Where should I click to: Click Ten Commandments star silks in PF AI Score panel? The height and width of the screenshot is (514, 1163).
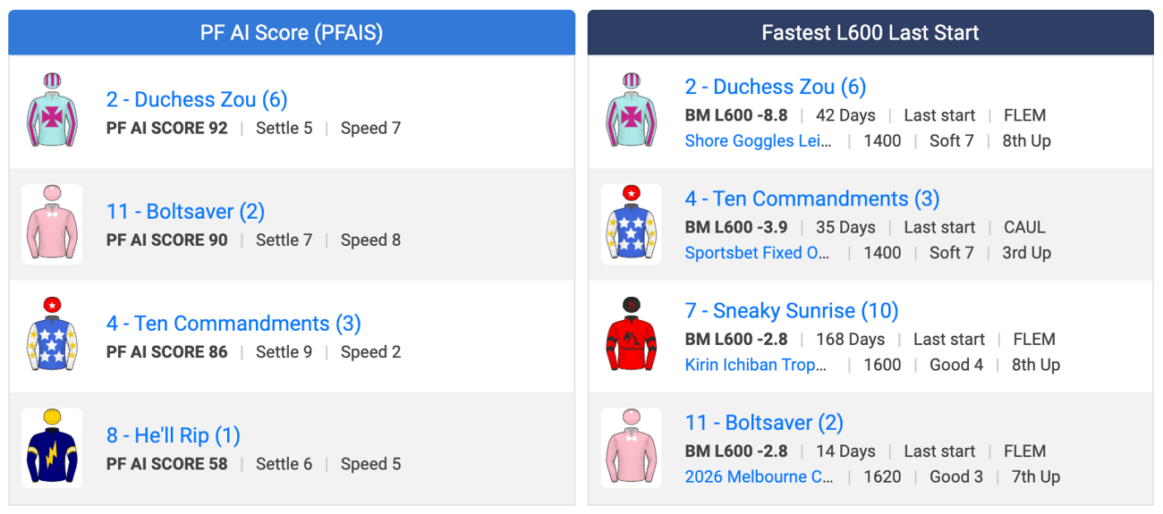click(52, 336)
